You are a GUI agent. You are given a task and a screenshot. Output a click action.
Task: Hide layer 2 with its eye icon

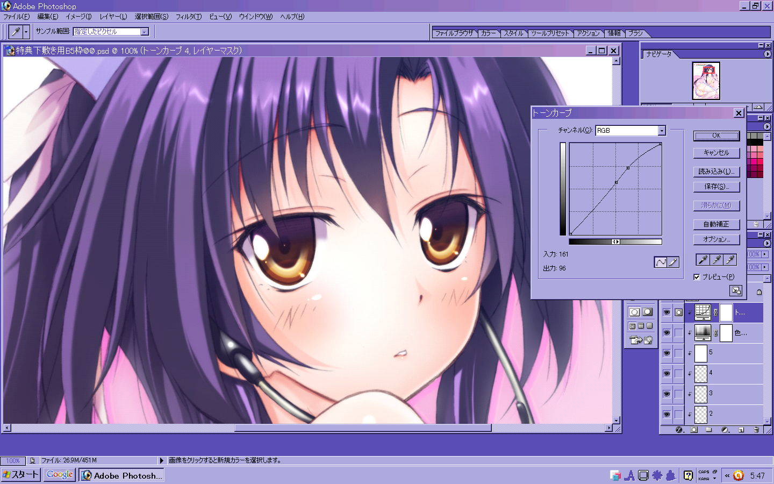(x=666, y=415)
